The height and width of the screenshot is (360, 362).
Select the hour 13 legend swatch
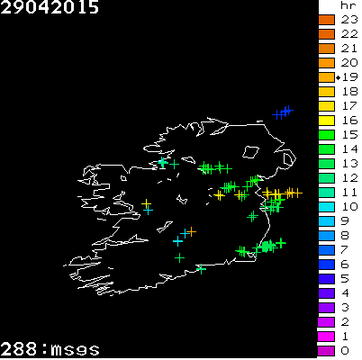point(326,164)
